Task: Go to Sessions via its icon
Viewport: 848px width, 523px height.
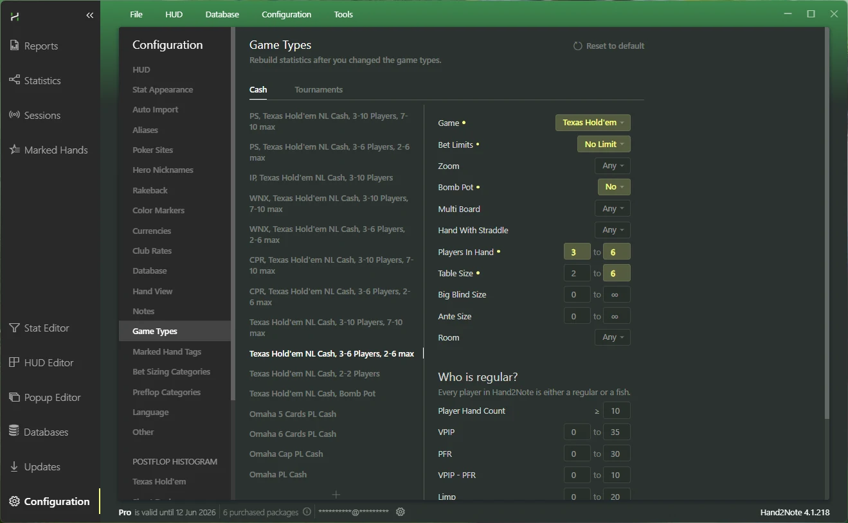Action: point(14,115)
